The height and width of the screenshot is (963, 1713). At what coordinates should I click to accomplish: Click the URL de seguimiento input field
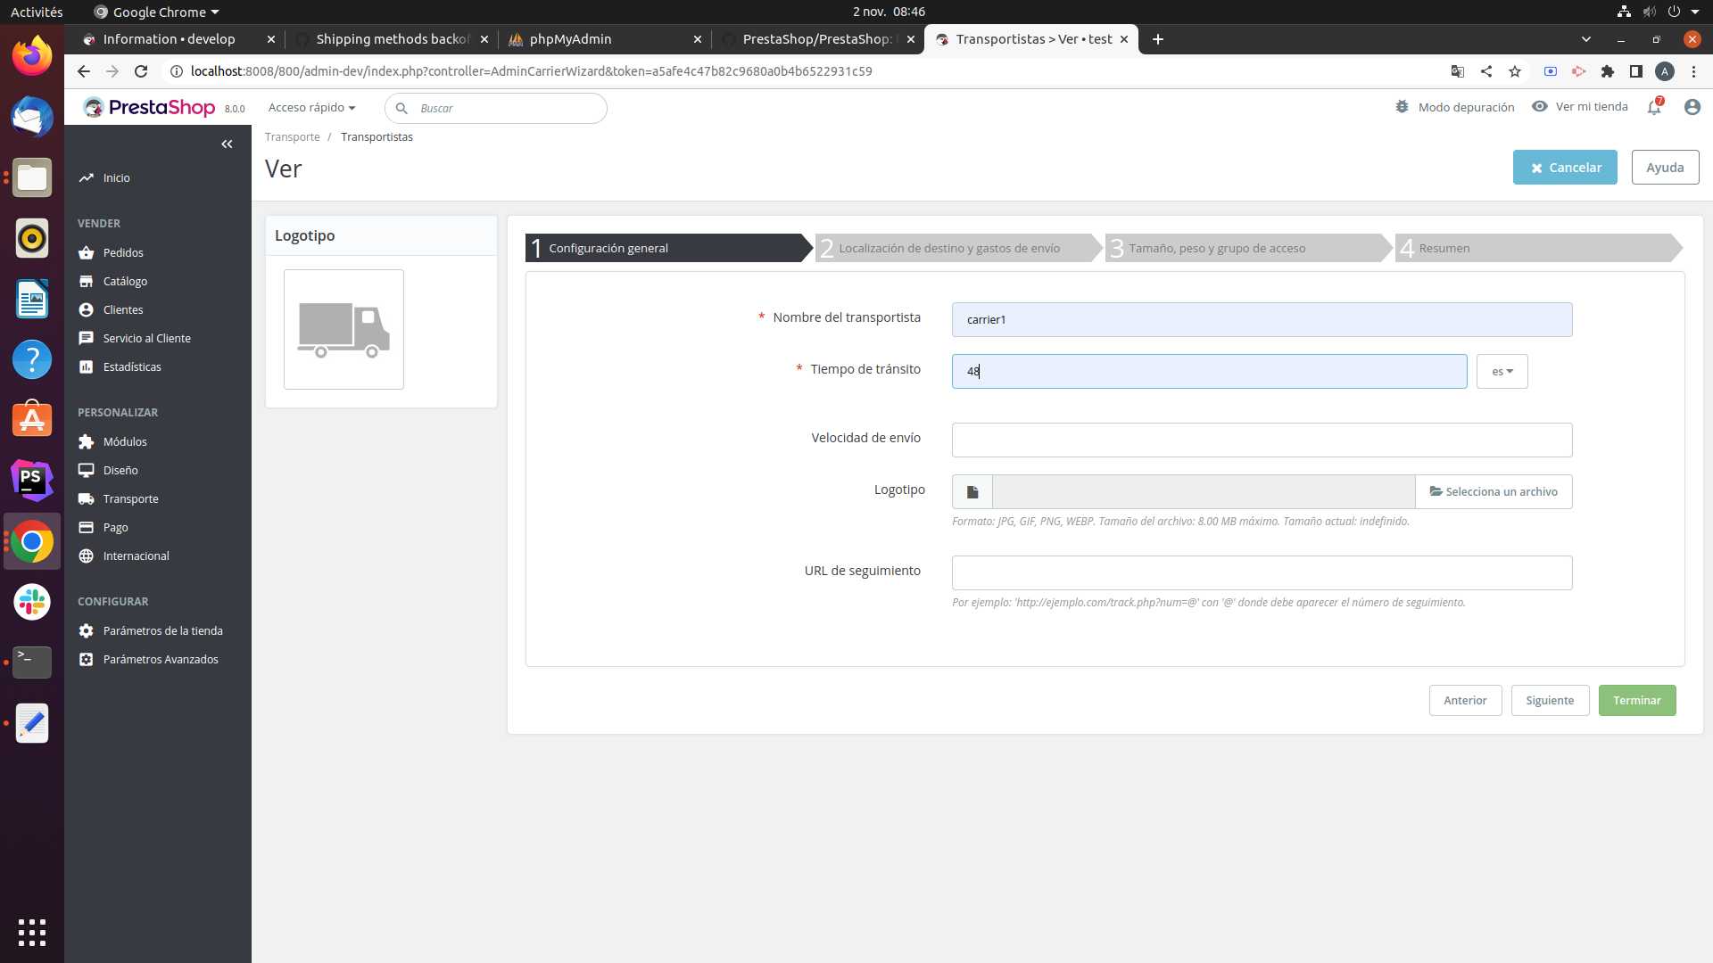pyautogui.click(x=1262, y=572)
